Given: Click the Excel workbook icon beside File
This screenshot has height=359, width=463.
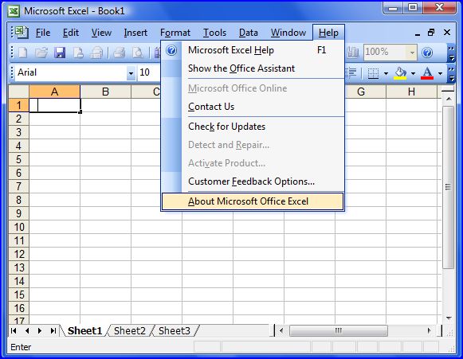Looking at the screenshot, I should coord(22,32).
